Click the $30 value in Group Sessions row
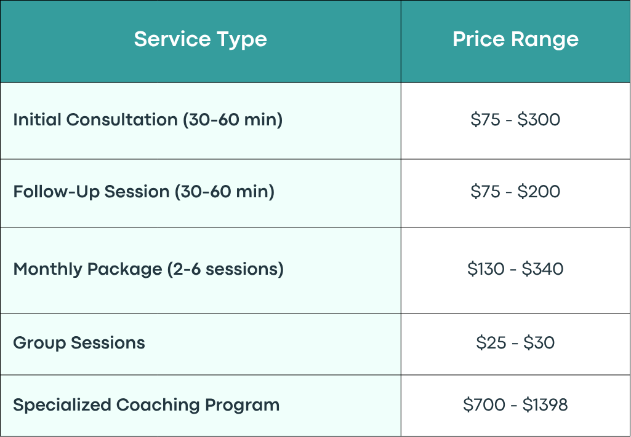This screenshot has height=437, width=631. tap(539, 342)
